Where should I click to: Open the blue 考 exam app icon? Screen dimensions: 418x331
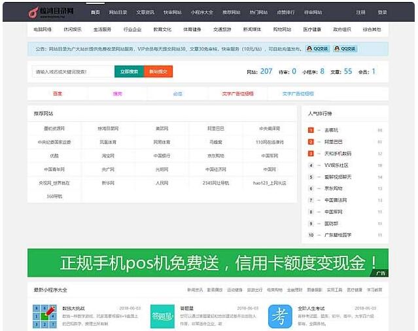(x=279, y=317)
